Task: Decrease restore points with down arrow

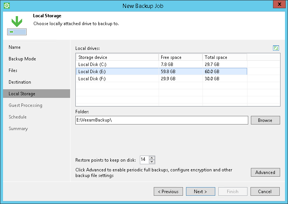Action: tap(152, 162)
